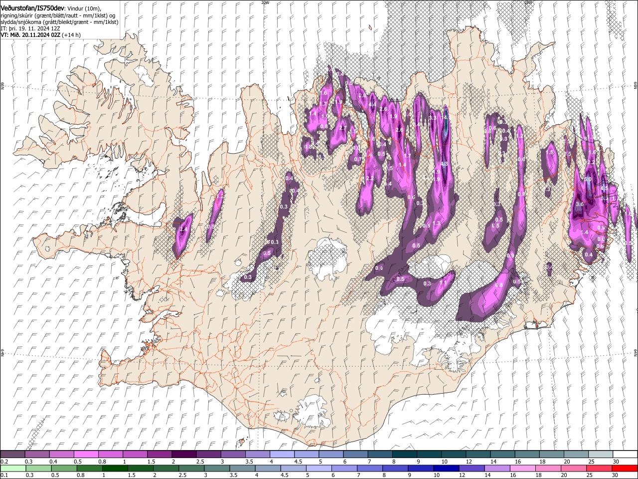Click the light gray 25 snow legend swatch
638x479 pixels.
600,454
